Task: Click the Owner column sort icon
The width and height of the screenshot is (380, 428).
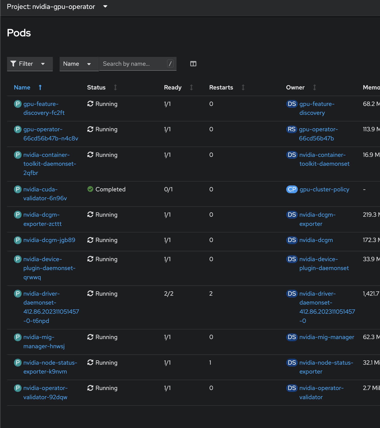Action: pyautogui.click(x=315, y=87)
